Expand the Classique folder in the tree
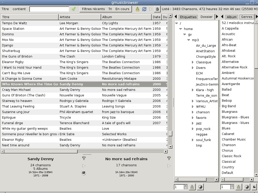The height and width of the screenshot is (193, 258). click(x=193, y=62)
